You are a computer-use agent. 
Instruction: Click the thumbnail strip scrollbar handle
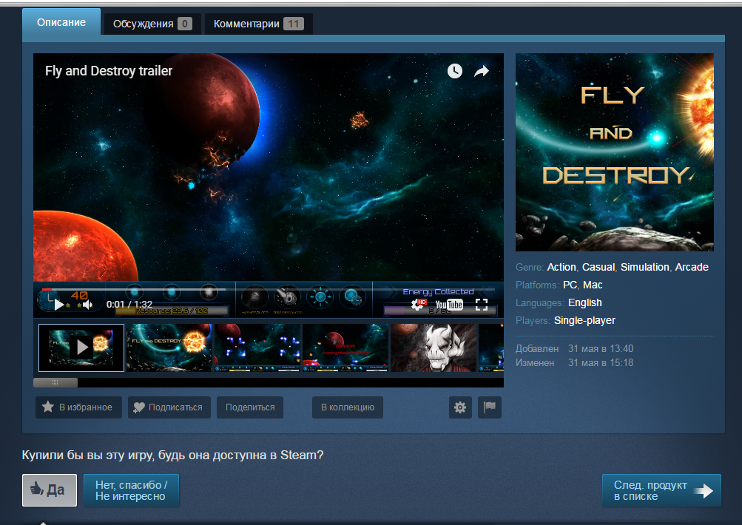point(55,382)
